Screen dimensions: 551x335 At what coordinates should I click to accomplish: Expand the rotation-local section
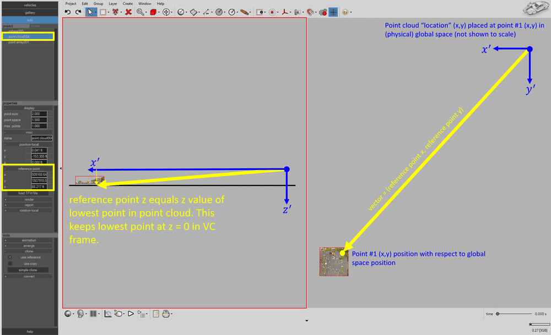tap(29, 212)
